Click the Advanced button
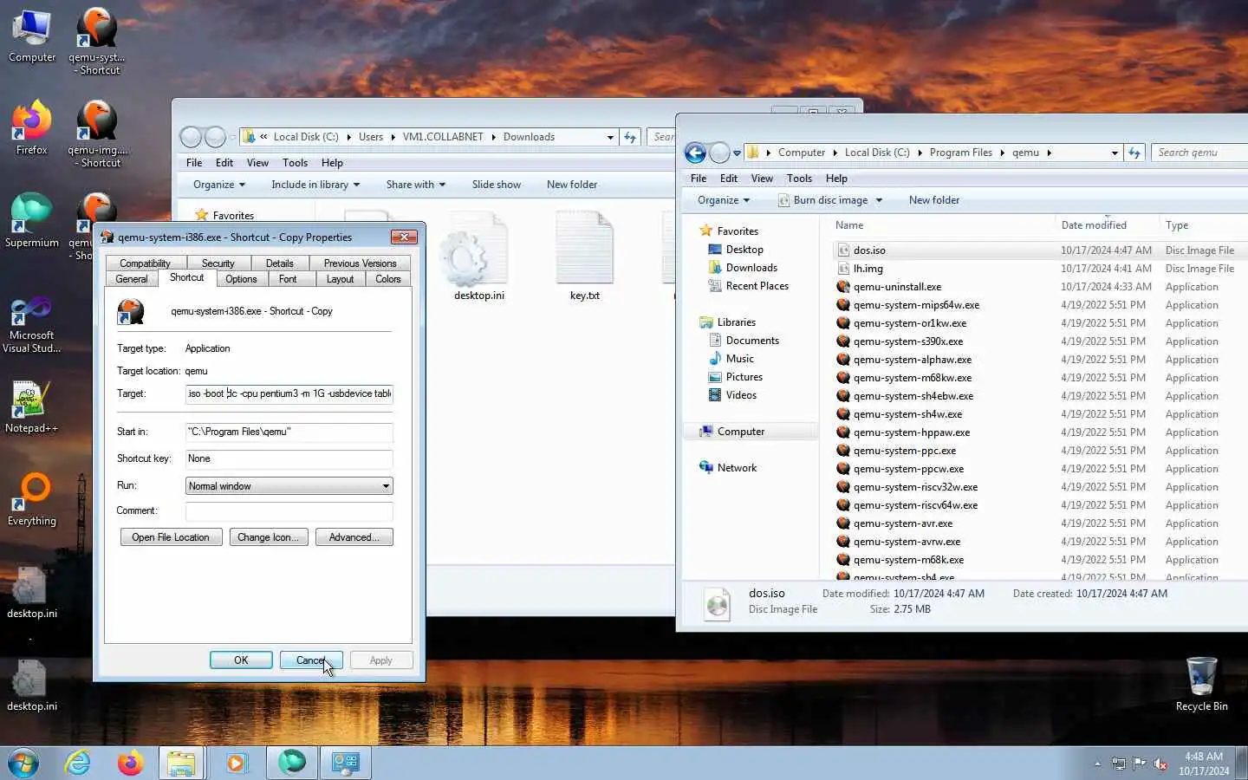 pyautogui.click(x=354, y=537)
